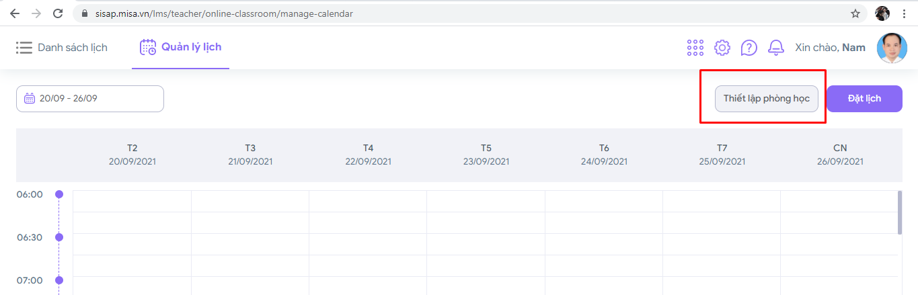Click the T2 20/09/2021 column header
918x295 pixels.
tap(132, 155)
